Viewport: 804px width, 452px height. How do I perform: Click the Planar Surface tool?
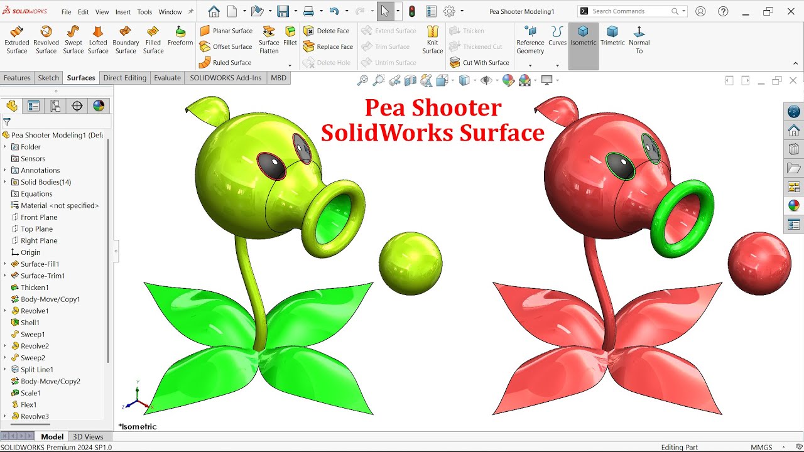point(226,31)
